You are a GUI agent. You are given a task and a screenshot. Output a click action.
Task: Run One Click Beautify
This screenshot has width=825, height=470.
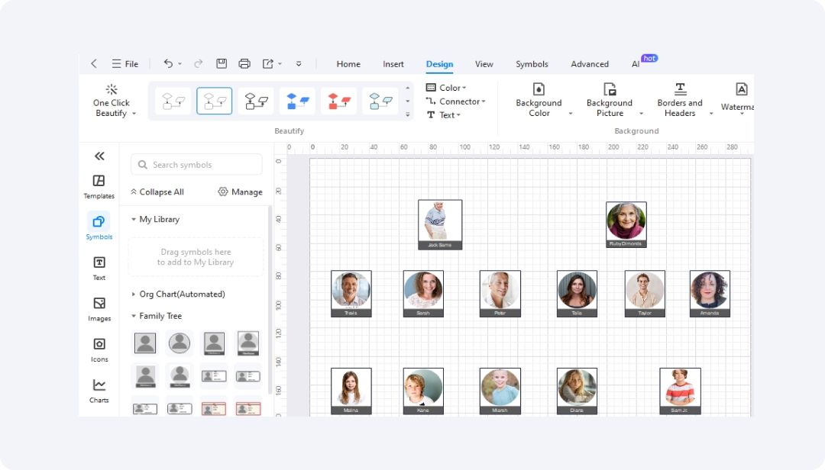(x=112, y=101)
